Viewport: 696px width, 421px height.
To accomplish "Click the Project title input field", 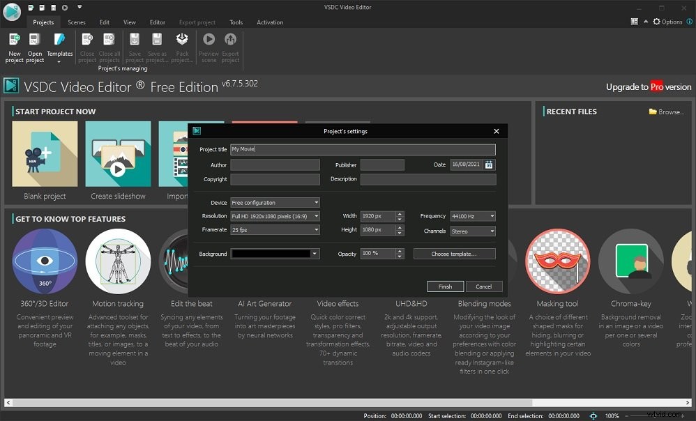I will (363, 149).
